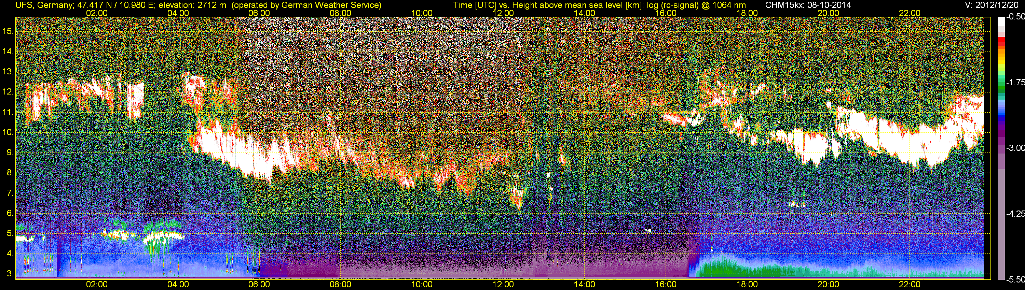
Task: Click the '20:00' label on the bottom time axis
Action: pyautogui.click(x=829, y=285)
